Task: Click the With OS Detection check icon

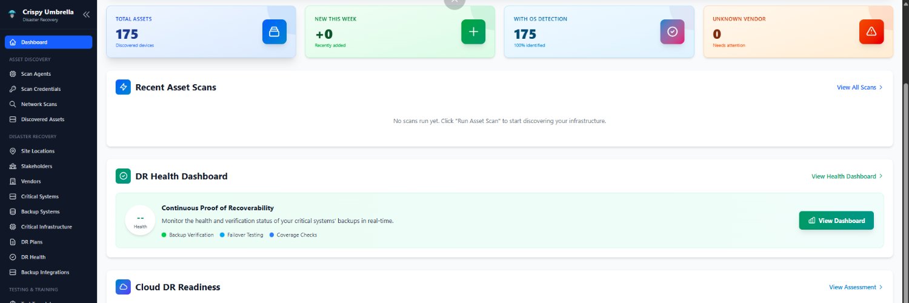Action: (x=672, y=32)
